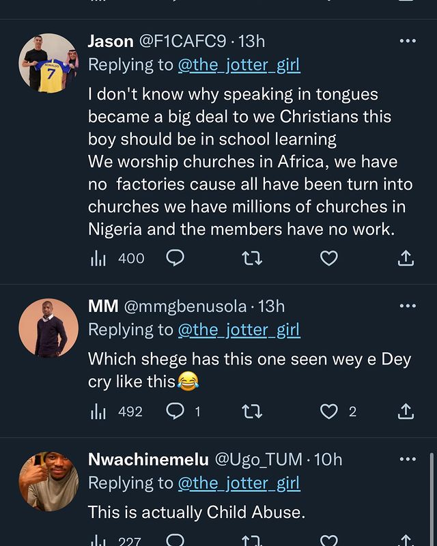Retweet Jason's tweet about churches
Viewport: 437px width, 546px height.
pyautogui.click(x=252, y=258)
